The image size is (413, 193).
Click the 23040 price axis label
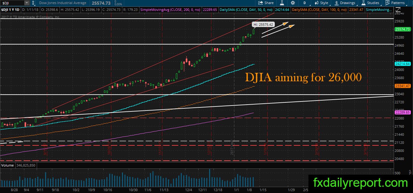click(x=400, y=94)
